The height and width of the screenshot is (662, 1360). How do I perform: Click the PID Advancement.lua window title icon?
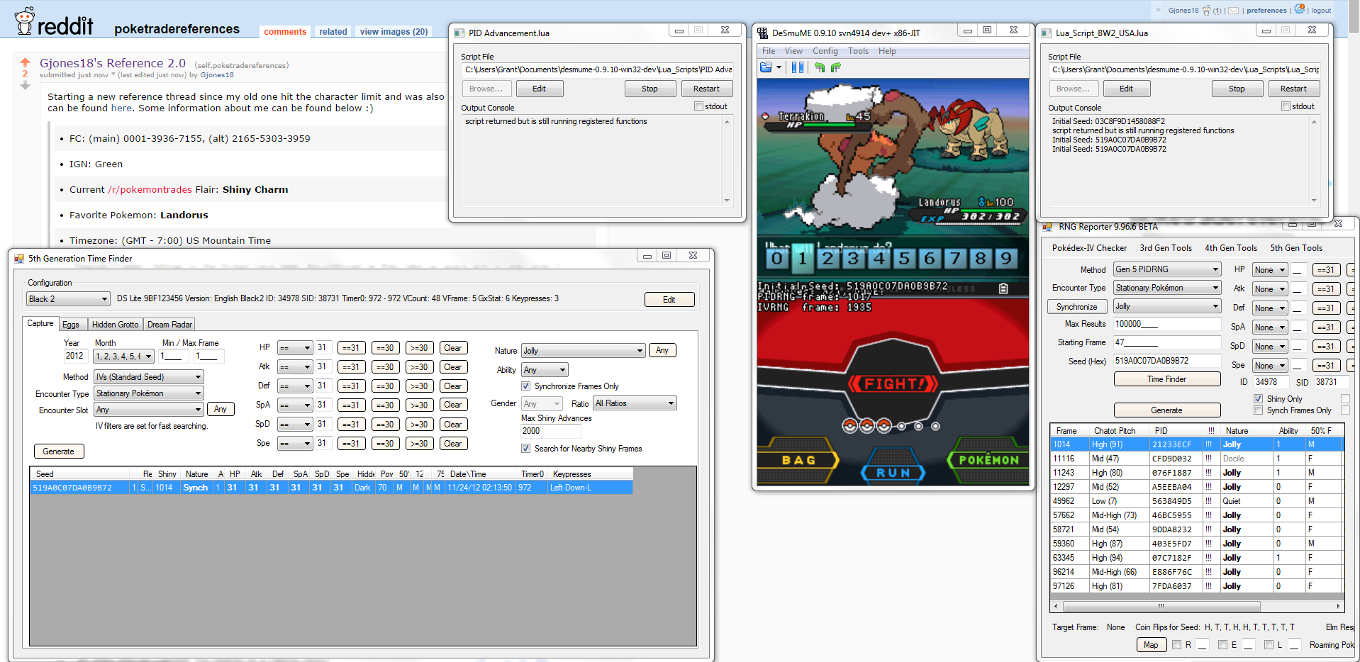tap(459, 33)
